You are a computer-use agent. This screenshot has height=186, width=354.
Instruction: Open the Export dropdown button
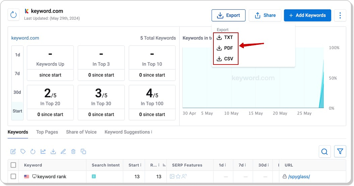pos(229,15)
